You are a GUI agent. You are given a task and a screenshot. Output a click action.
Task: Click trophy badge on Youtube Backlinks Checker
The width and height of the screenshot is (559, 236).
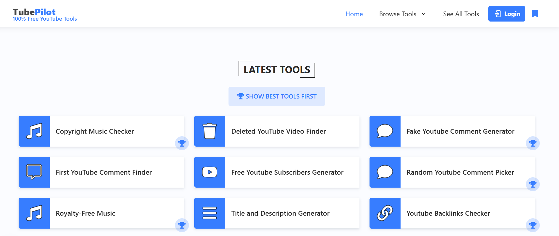coord(533,225)
